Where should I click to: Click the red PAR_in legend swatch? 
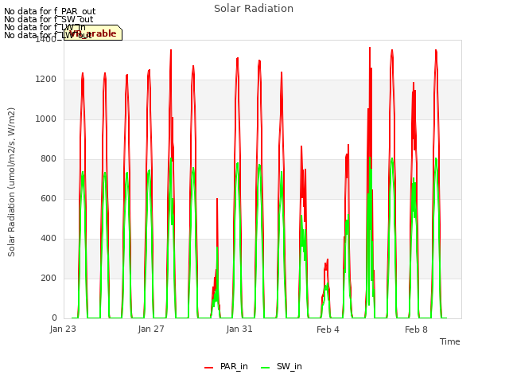tap(208, 368)
